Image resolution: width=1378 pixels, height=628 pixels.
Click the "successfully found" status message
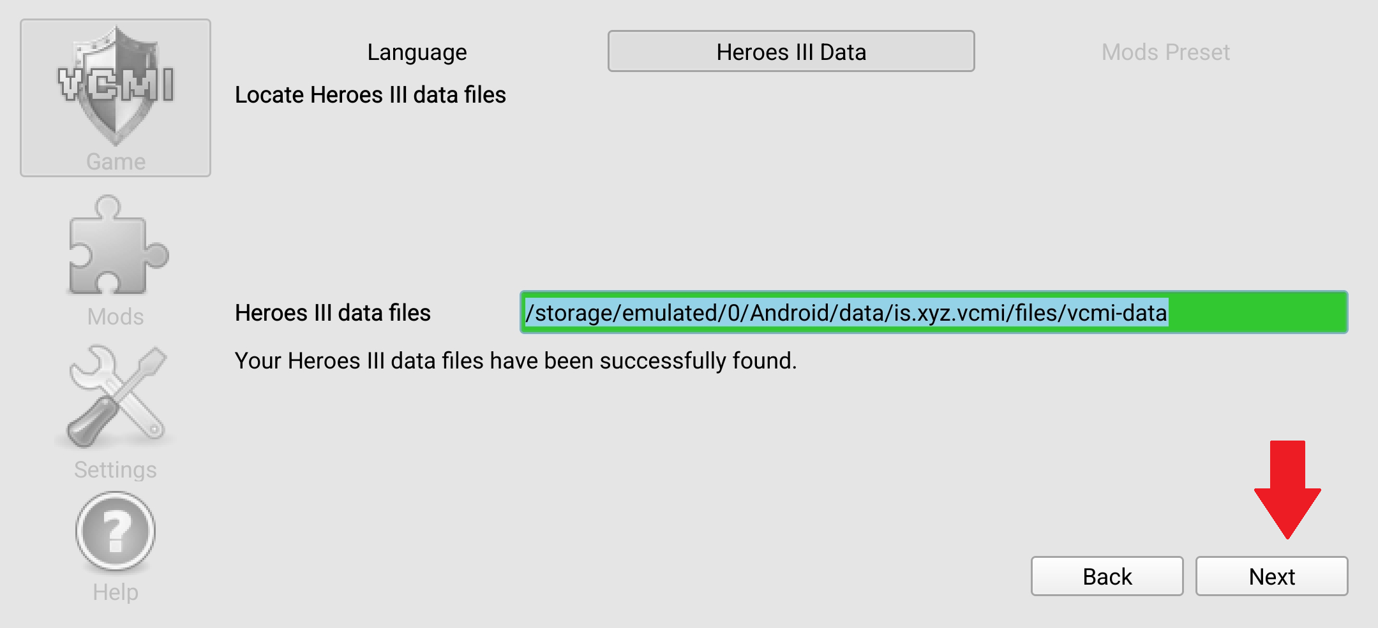(x=516, y=361)
